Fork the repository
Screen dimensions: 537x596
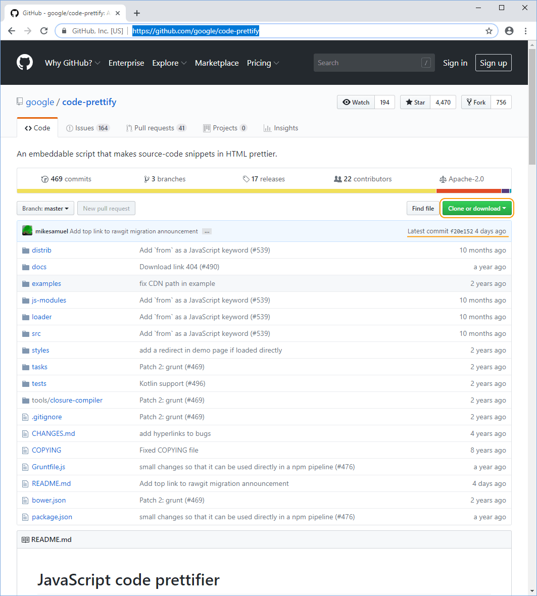pyautogui.click(x=476, y=102)
